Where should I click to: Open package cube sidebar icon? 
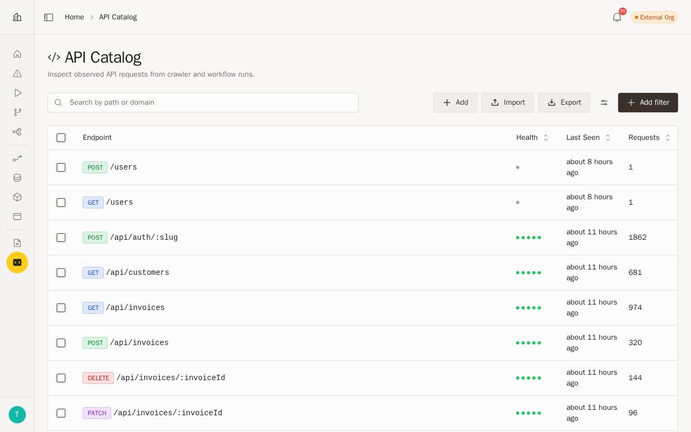click(17, 197)
